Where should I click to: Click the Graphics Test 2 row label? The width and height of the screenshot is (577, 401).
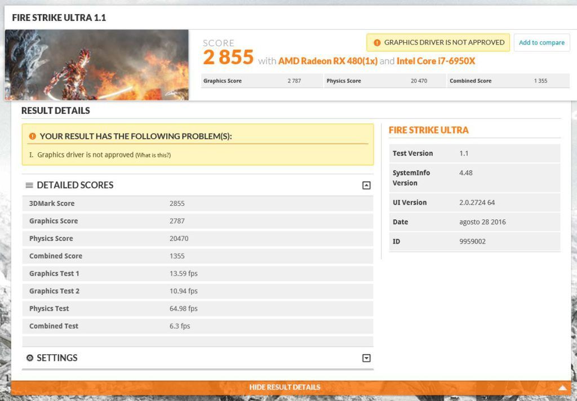pos(54,291)
